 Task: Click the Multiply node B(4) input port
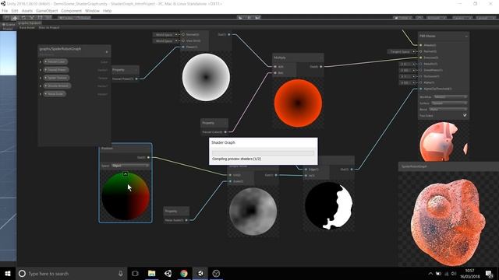(275, 73)
